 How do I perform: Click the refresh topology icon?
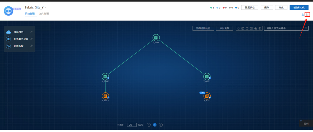(238, 28)
